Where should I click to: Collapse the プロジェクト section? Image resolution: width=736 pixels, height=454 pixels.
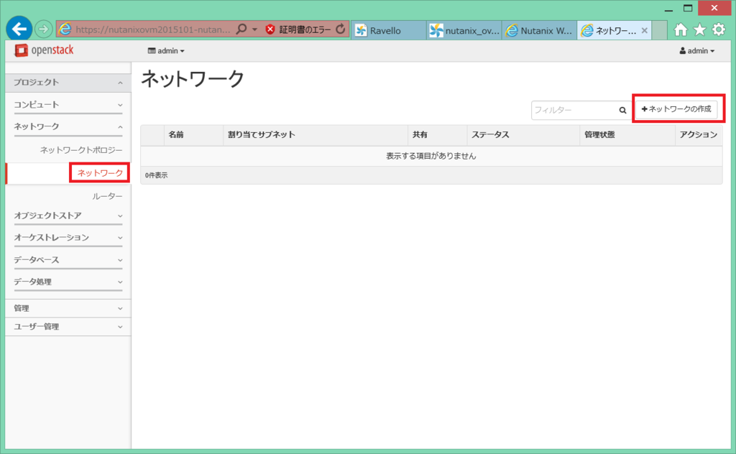pyautogui.click(x=68, y=83)
